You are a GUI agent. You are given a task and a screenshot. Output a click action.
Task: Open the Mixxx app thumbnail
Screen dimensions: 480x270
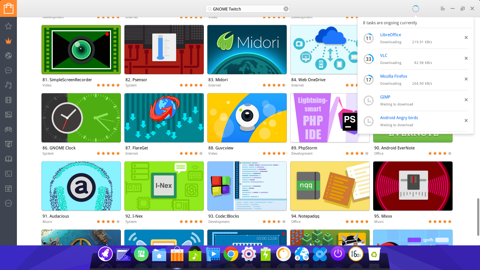click(x=413, y=186)
